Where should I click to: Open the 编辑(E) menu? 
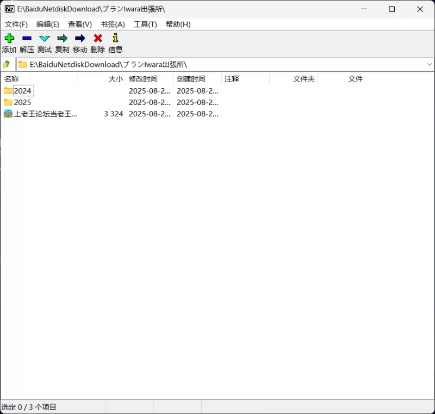click(48, 24)
